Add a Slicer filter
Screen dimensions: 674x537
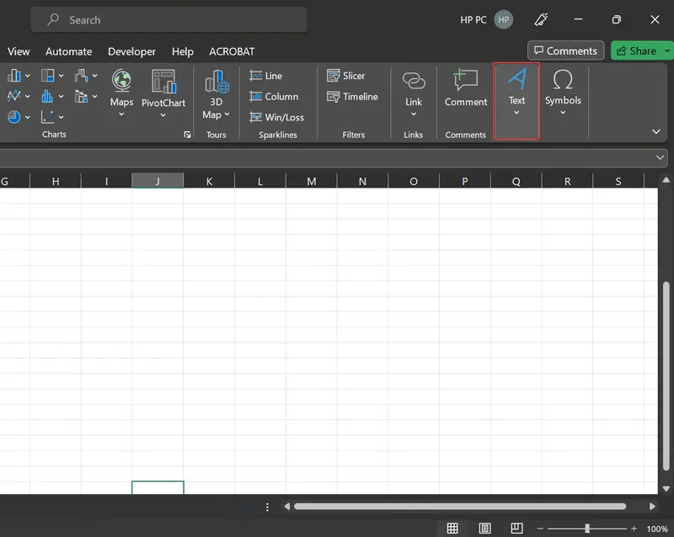pyautogui.click(x=345, y=76)
